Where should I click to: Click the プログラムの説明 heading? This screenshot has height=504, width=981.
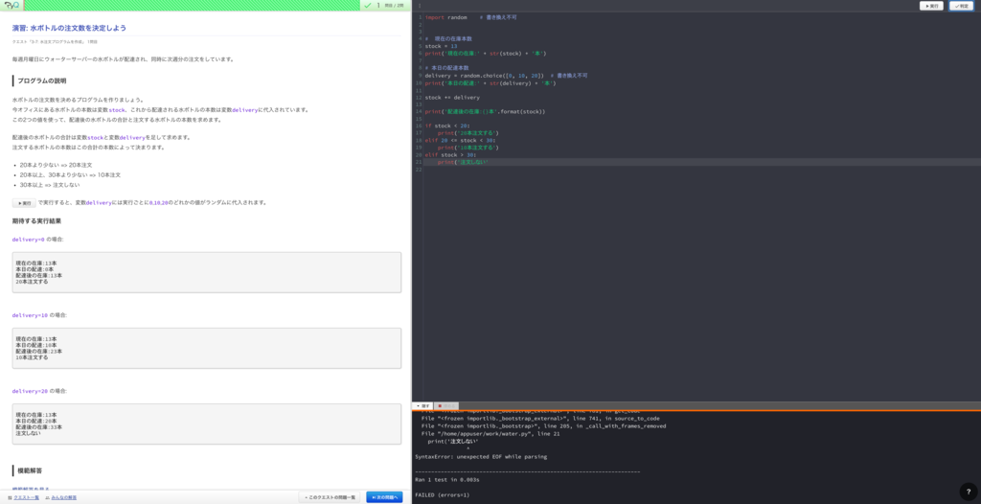(x=41, y=80)
